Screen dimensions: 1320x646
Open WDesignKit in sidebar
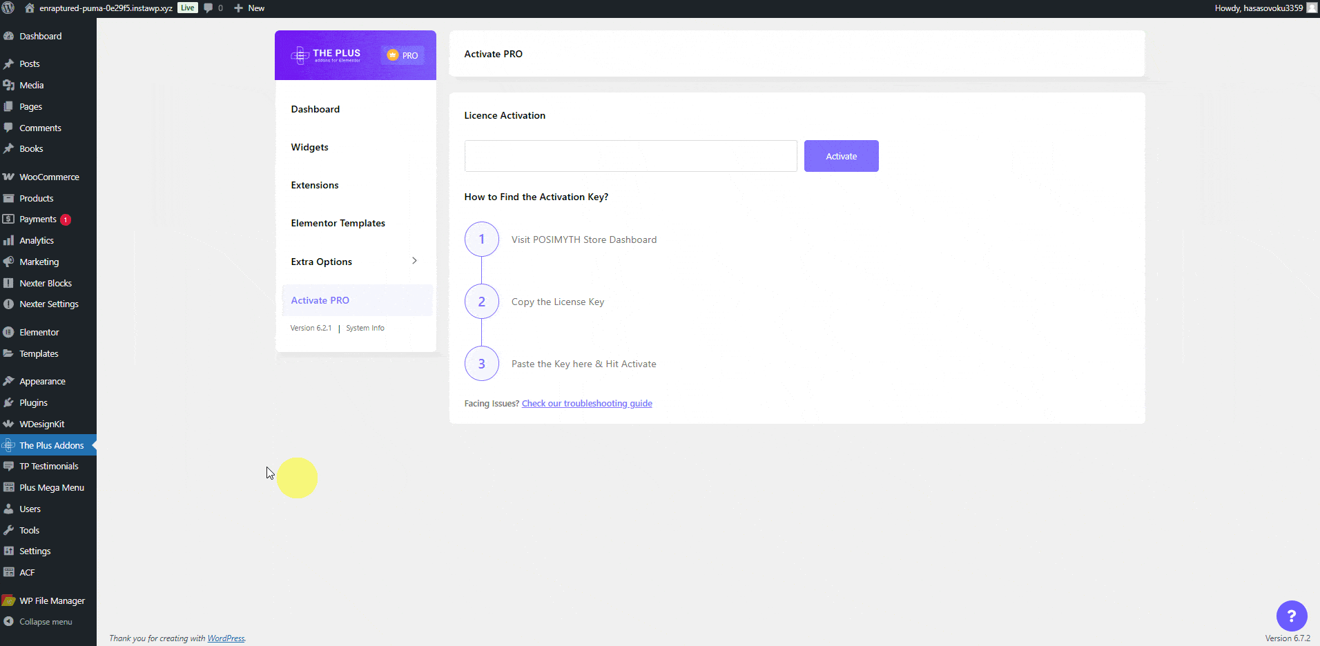point(48,424)
